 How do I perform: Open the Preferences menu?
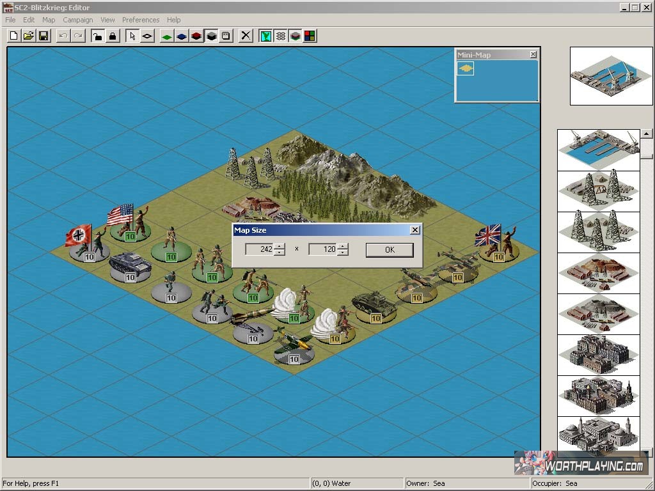(x=141, y=20)
